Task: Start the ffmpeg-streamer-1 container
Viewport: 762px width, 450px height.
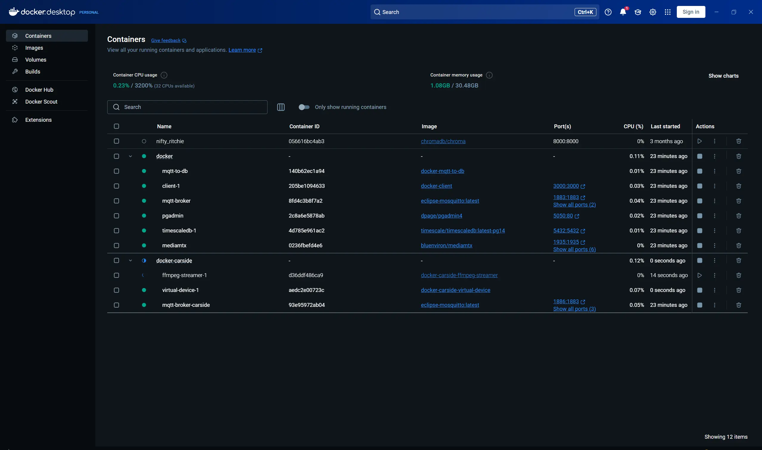Action: 699,275
